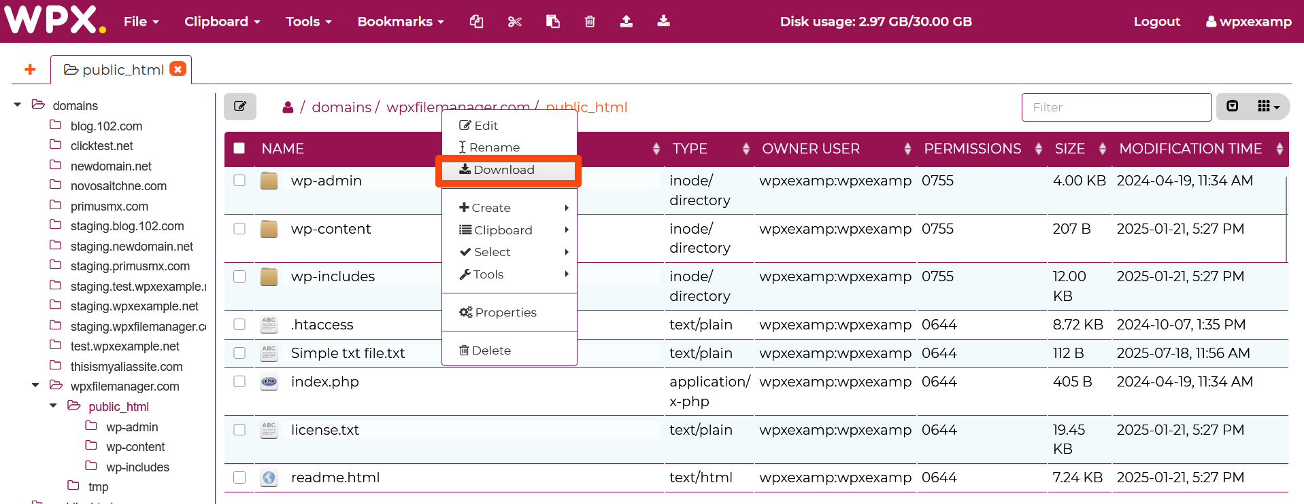
Task: Click the orange plus new tab icon
Action: pos(30,69)
